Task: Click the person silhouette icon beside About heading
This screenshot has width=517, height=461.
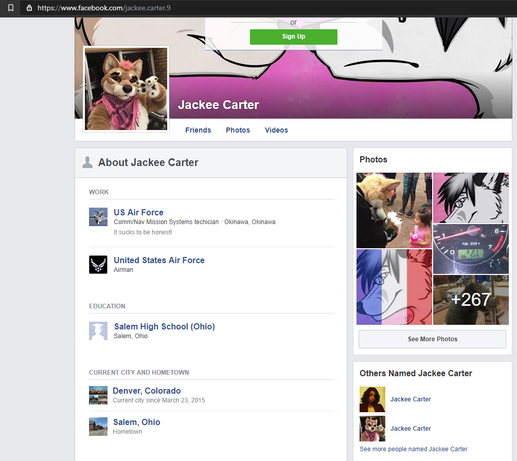Action: tap(87, 162)
